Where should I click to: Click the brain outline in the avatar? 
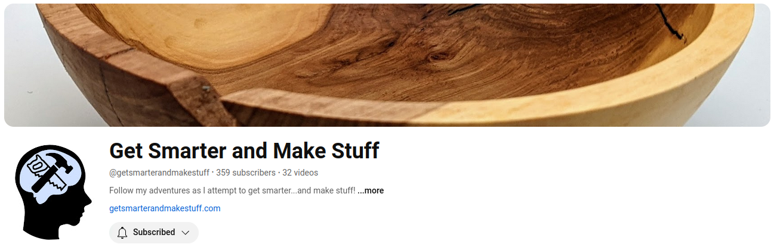pos(50,175)
